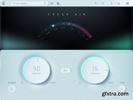Click the FRESH AIR title
Viewport: 133px width, 100px height.
[x=67, y=14]
